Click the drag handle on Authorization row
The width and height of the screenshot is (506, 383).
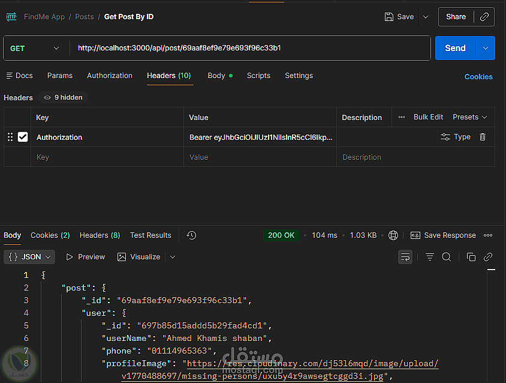(x=10, y=137)
